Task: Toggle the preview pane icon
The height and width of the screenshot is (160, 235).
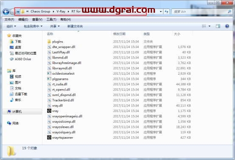Action: coord(218,26)
